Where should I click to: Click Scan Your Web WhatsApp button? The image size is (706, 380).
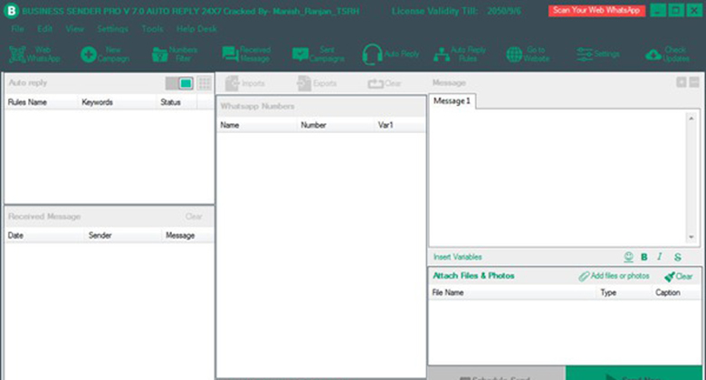(x=596, y=10)
